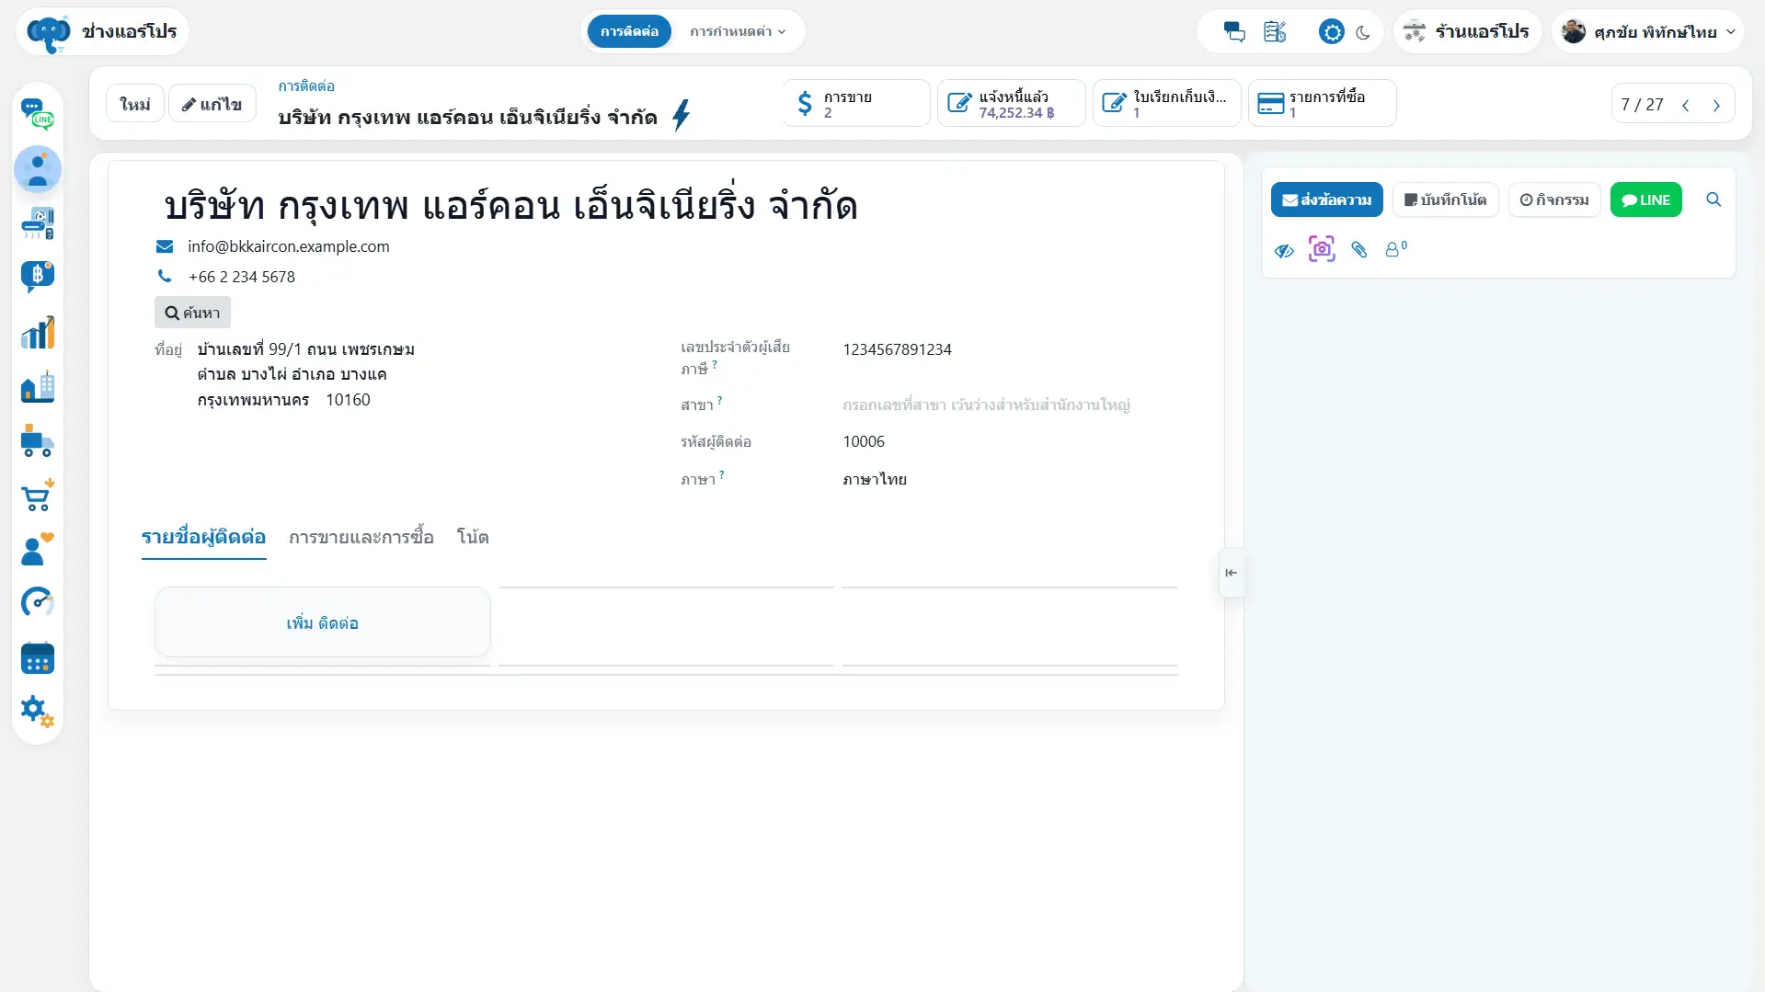This screenshot has height=992, width=1765.
Task: Click the แก้ไข edit button
Action: click(x=212, y=104)
